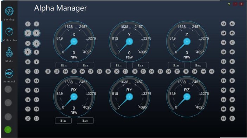Set Min for the X axis

tap(64, 65)
